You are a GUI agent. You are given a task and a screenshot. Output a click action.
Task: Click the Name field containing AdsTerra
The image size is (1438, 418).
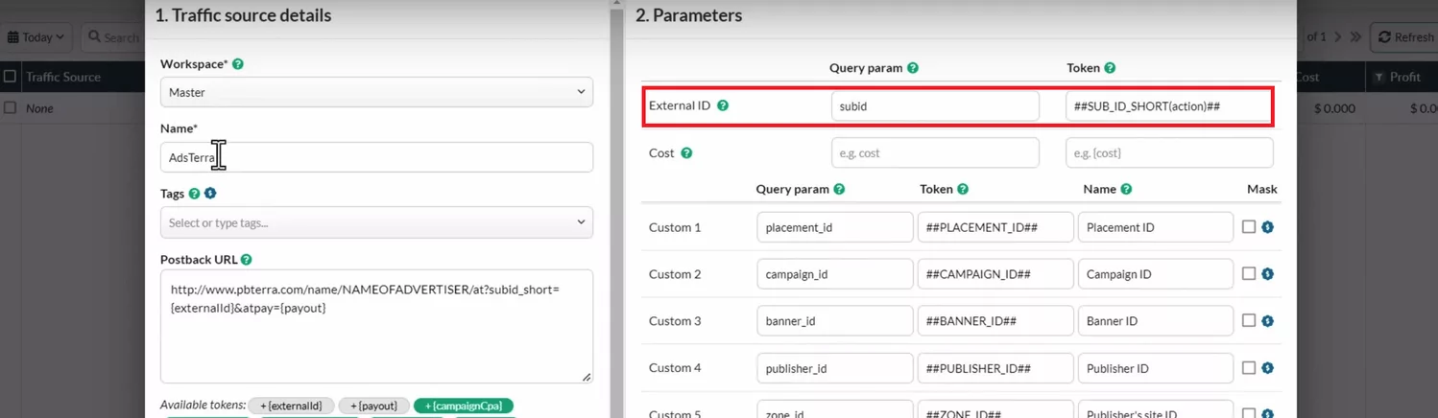[x=376, y=157]
